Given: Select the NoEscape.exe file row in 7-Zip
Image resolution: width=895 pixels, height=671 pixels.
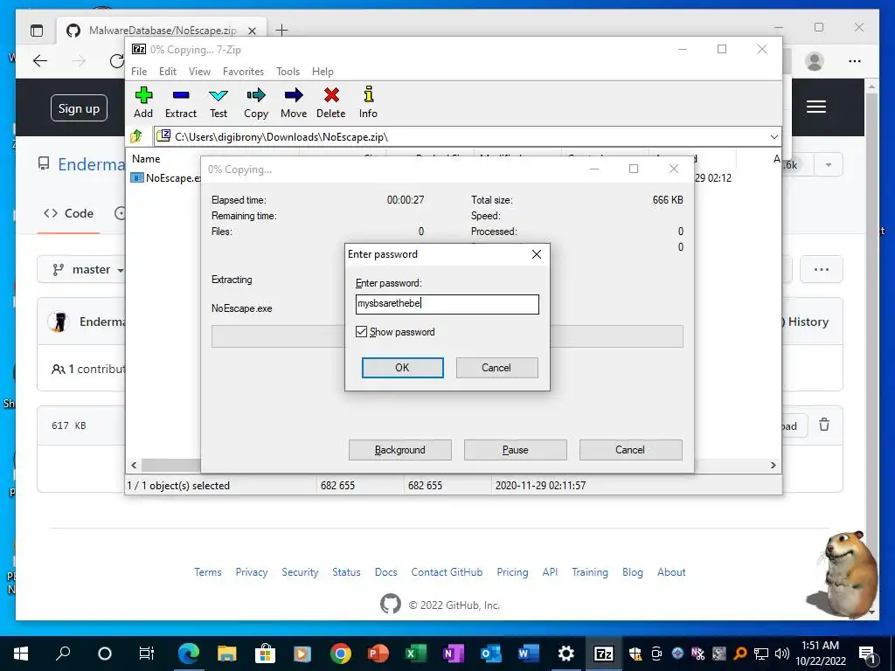Looking at the screenshot, I should click(x=167, y=178).
